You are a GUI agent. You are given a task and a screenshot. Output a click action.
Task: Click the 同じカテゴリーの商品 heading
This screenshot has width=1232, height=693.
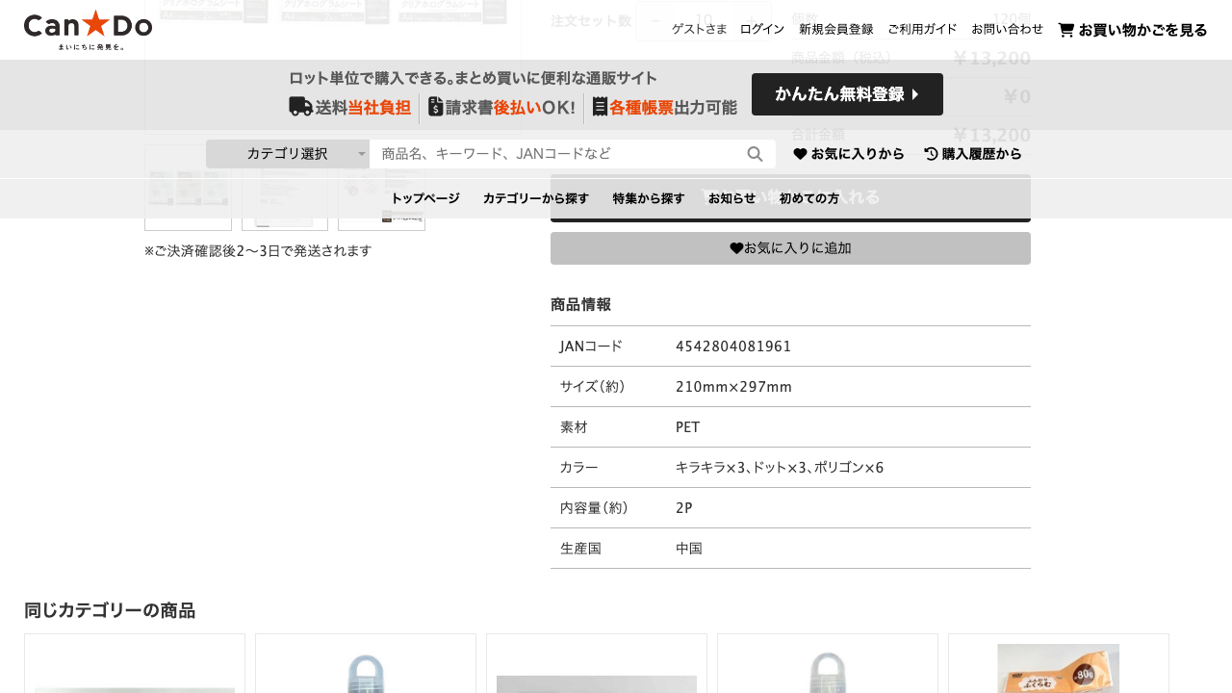point(110,610)
